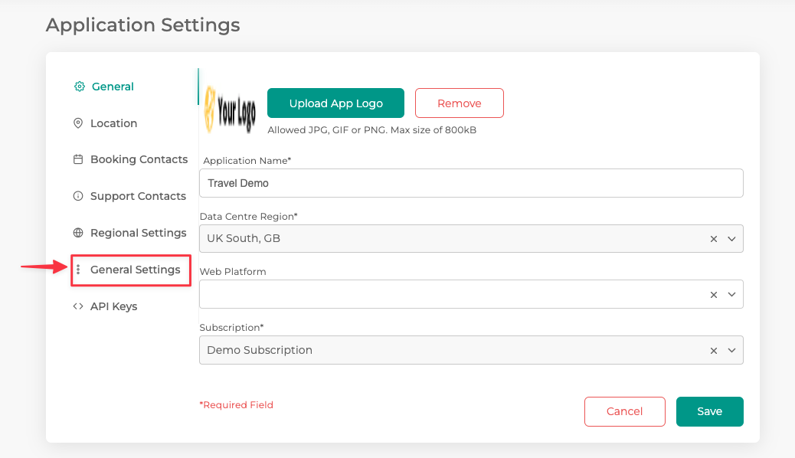This screenshot has width=795, height=458.
Task: Open the Web Platform dropdown arrow
Action: point(731,294)
